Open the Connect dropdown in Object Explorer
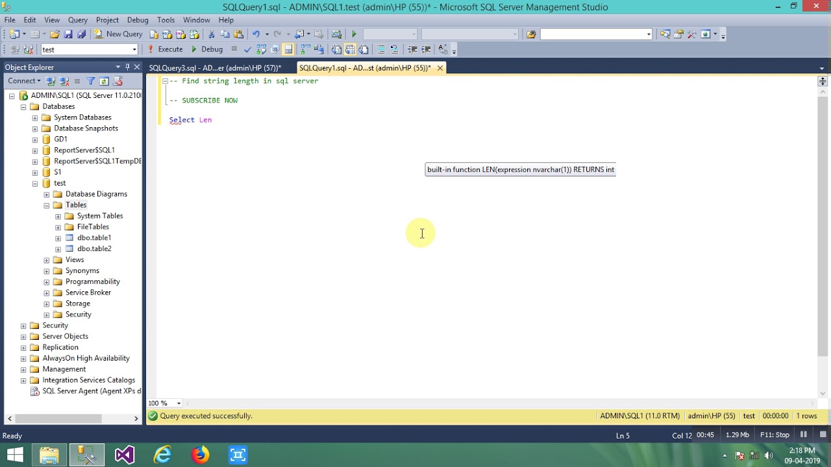The height and width of the screenshot is (467, 831). pos(24,81)
